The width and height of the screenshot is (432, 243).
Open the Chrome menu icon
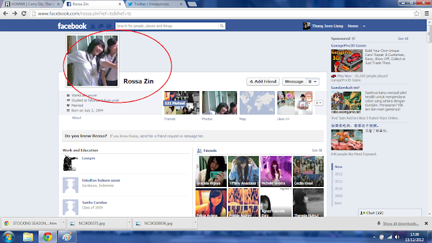tap(427, 13)
